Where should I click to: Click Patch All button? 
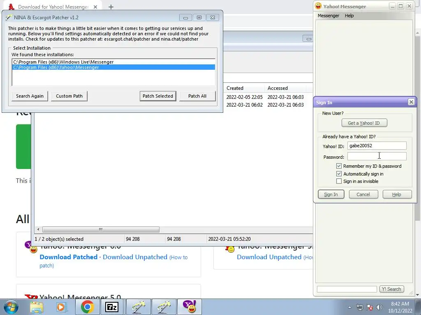tap(197, 96)
